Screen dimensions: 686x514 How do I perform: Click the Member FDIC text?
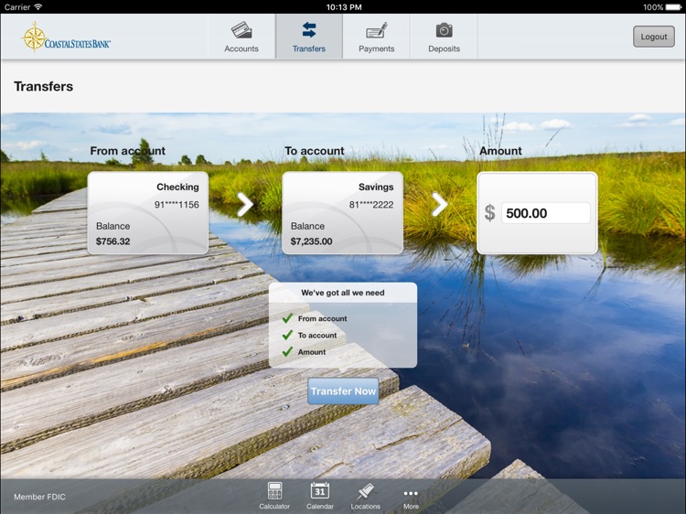click(39, 497)
